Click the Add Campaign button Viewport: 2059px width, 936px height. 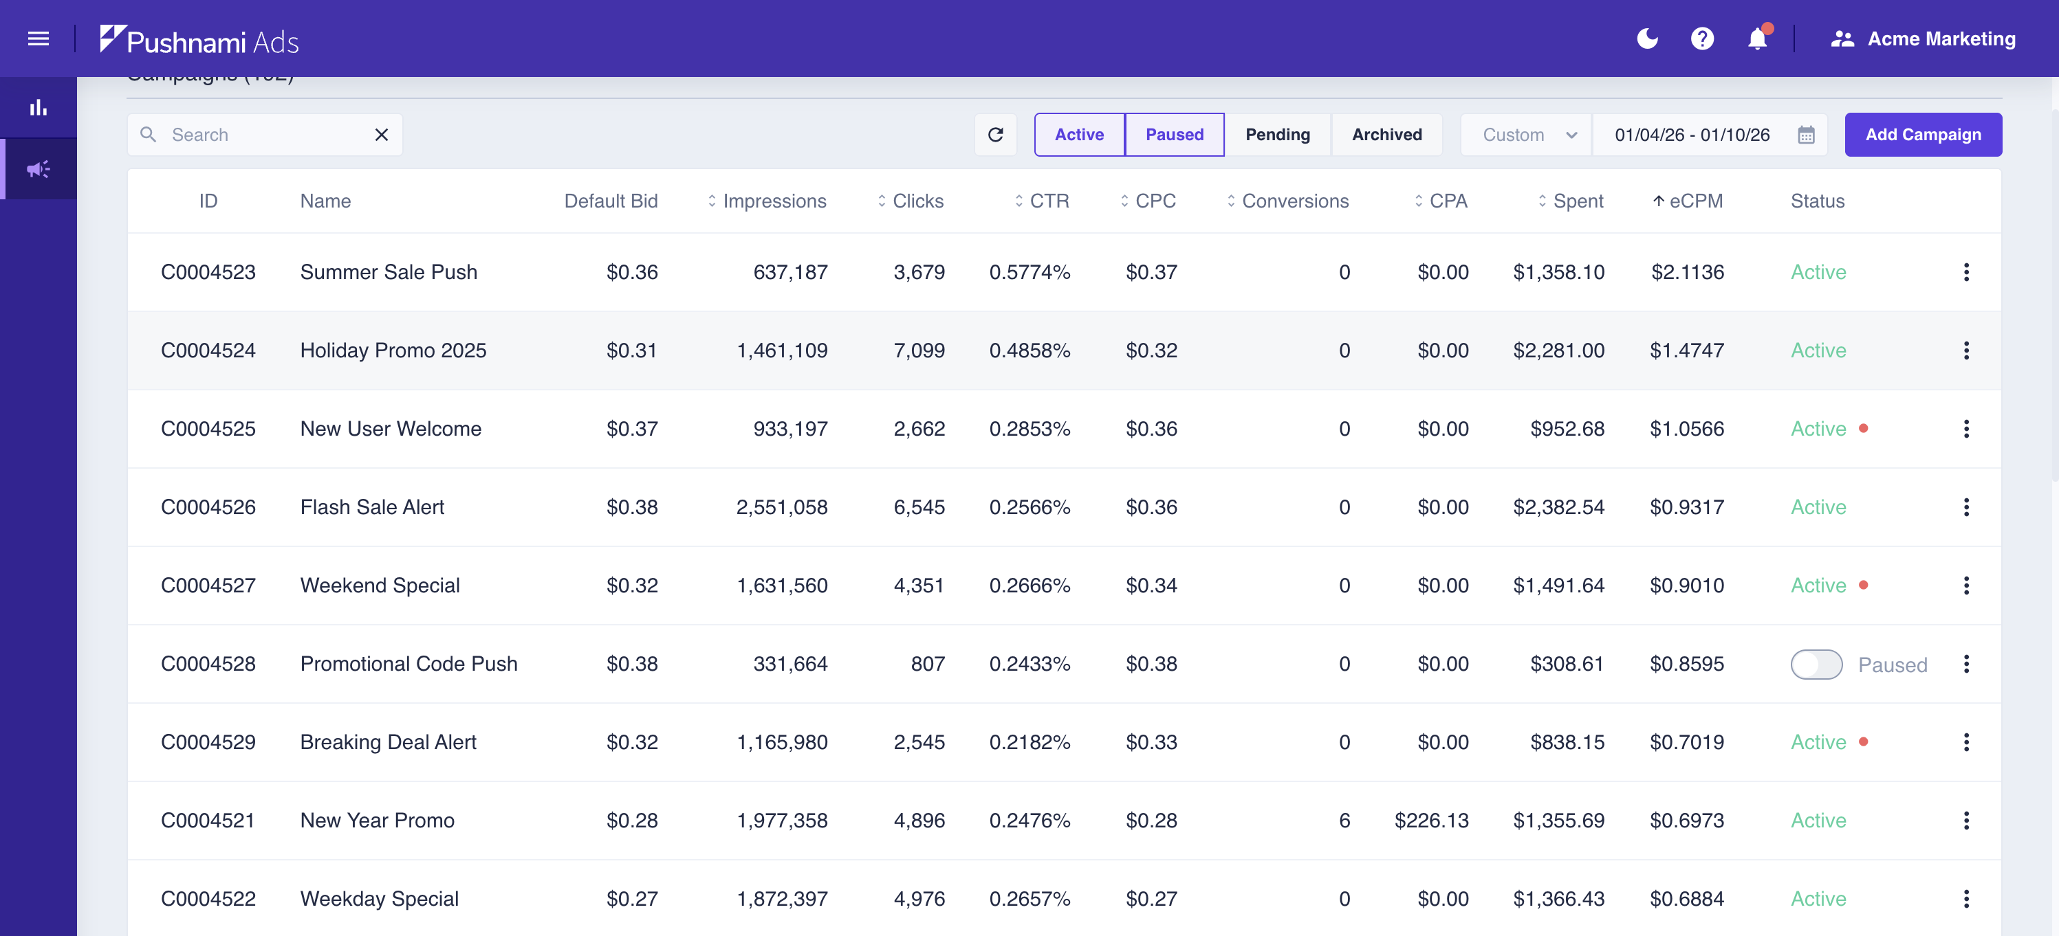(x=1922, y=134)
